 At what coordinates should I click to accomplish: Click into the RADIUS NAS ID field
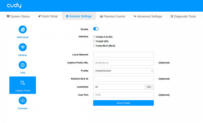coord(123,79)
